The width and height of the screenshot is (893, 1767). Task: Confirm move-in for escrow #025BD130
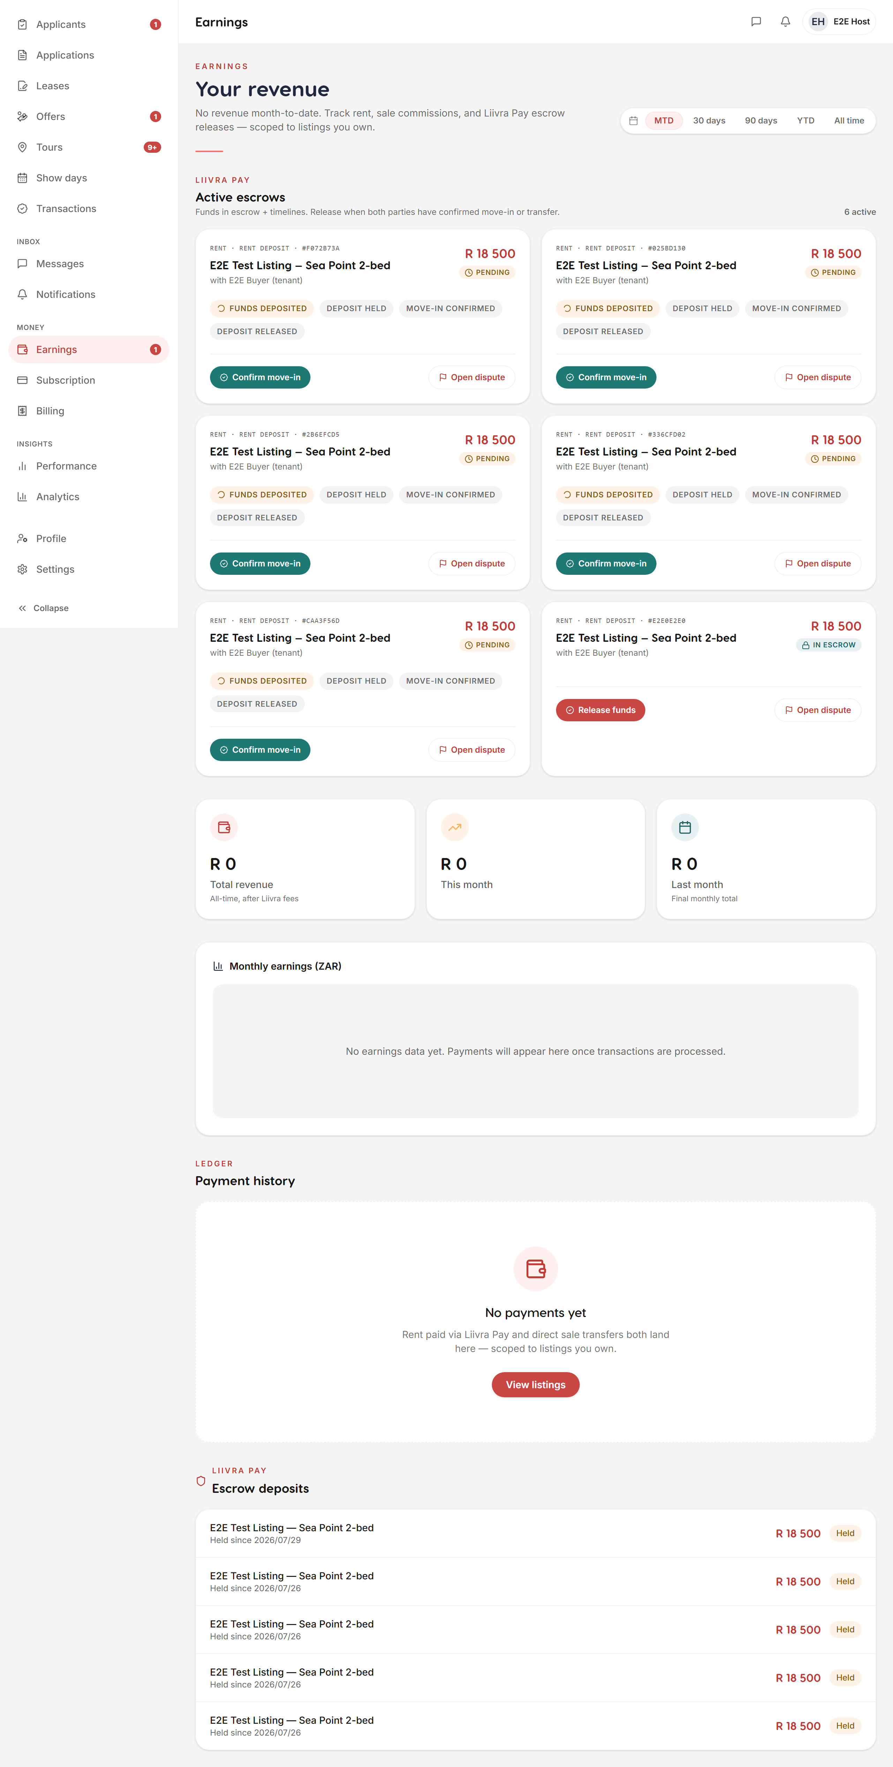[606, 378]
